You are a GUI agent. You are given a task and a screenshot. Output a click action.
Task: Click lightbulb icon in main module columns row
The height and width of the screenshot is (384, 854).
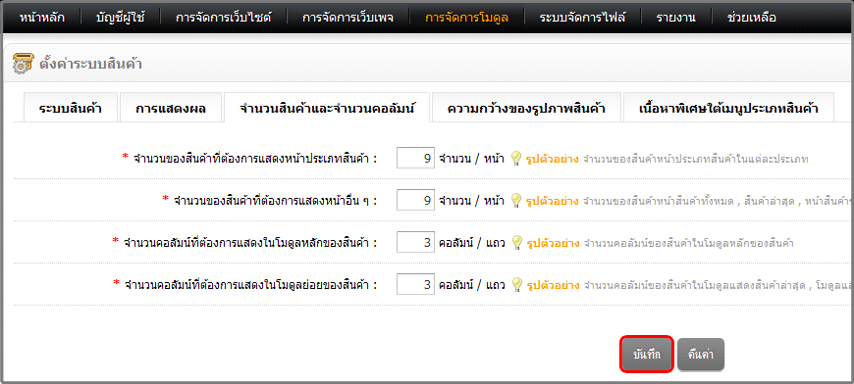(x=516, y=242)
